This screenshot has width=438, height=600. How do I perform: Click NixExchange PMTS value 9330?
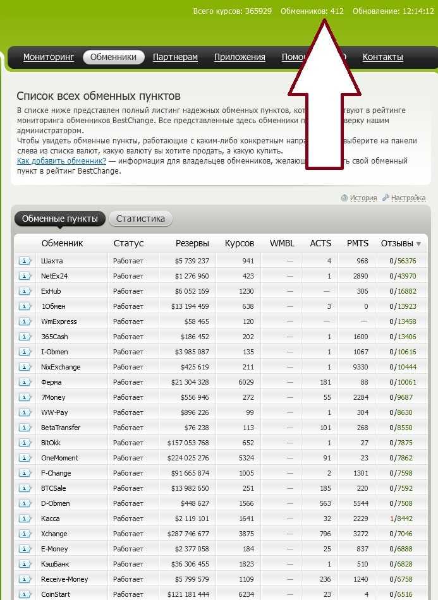[x=360, y=367]
